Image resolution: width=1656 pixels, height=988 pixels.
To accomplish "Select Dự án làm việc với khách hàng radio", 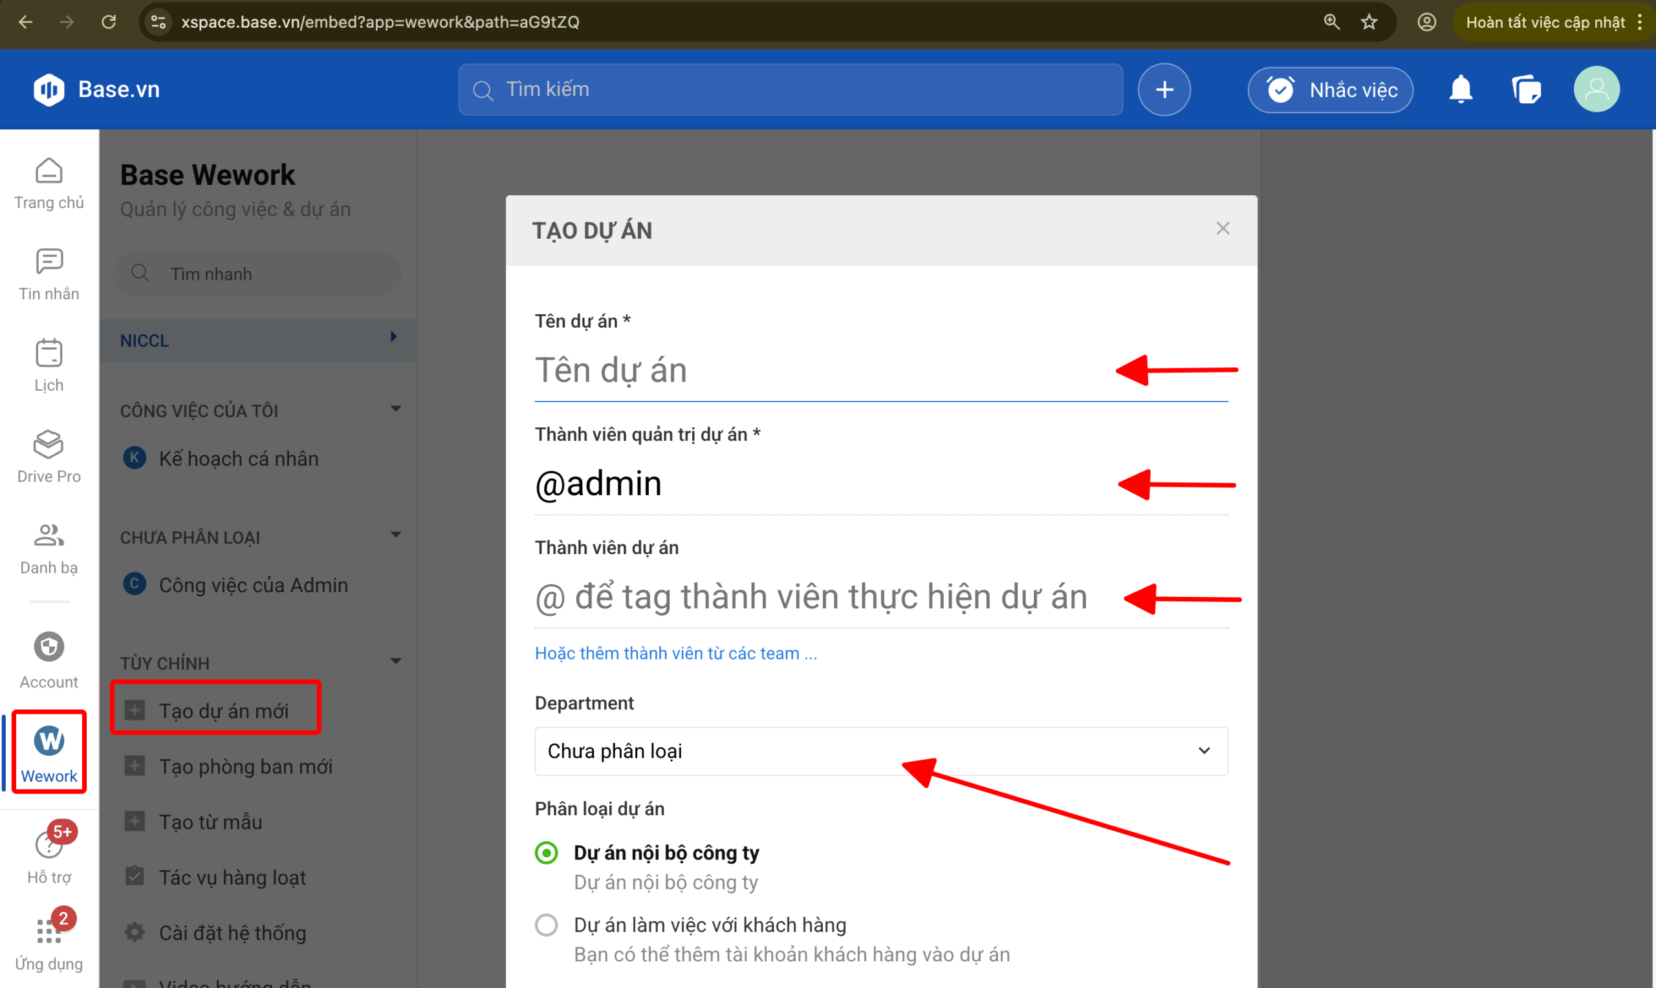I will [x=547, y=925].
